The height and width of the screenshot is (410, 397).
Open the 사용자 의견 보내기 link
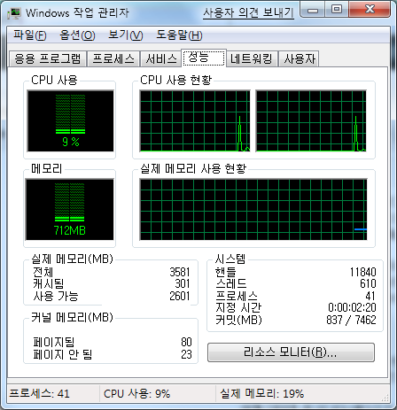pyautogui.click(x=248, y=13)
